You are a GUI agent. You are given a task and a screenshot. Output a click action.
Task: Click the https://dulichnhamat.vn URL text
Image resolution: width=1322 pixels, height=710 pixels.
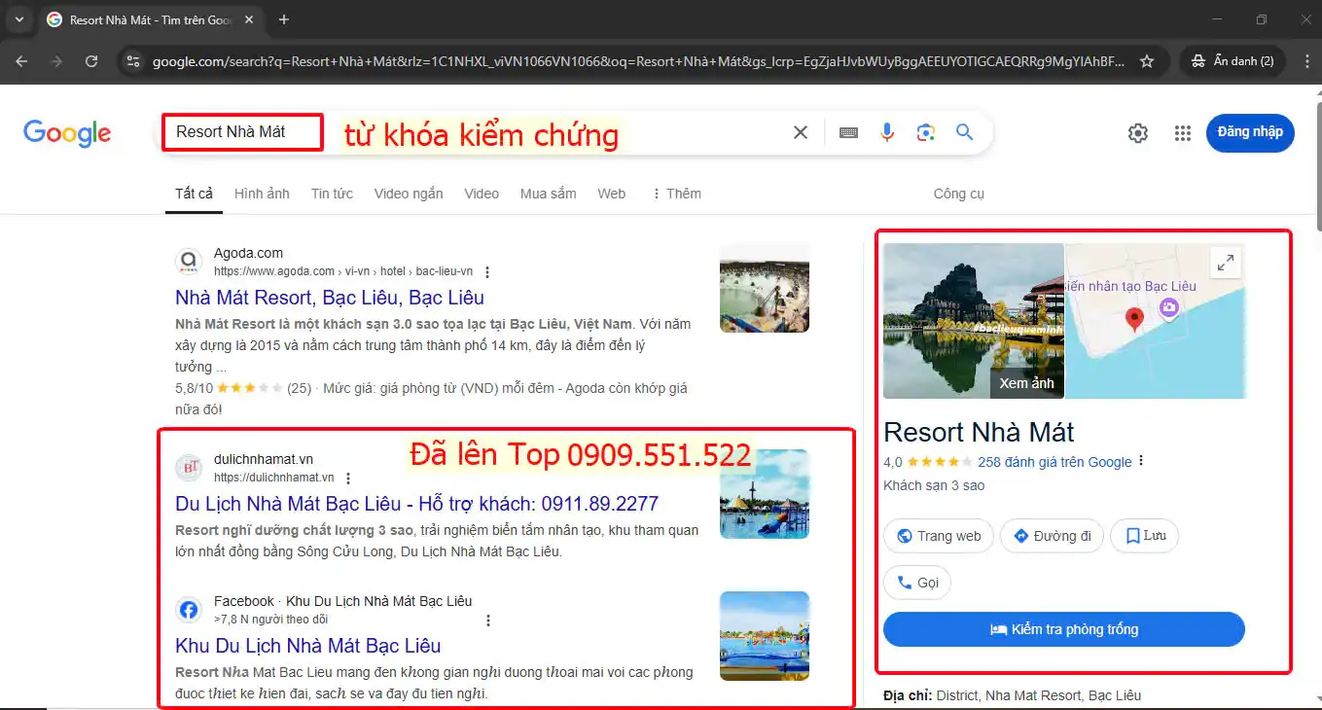274,479
